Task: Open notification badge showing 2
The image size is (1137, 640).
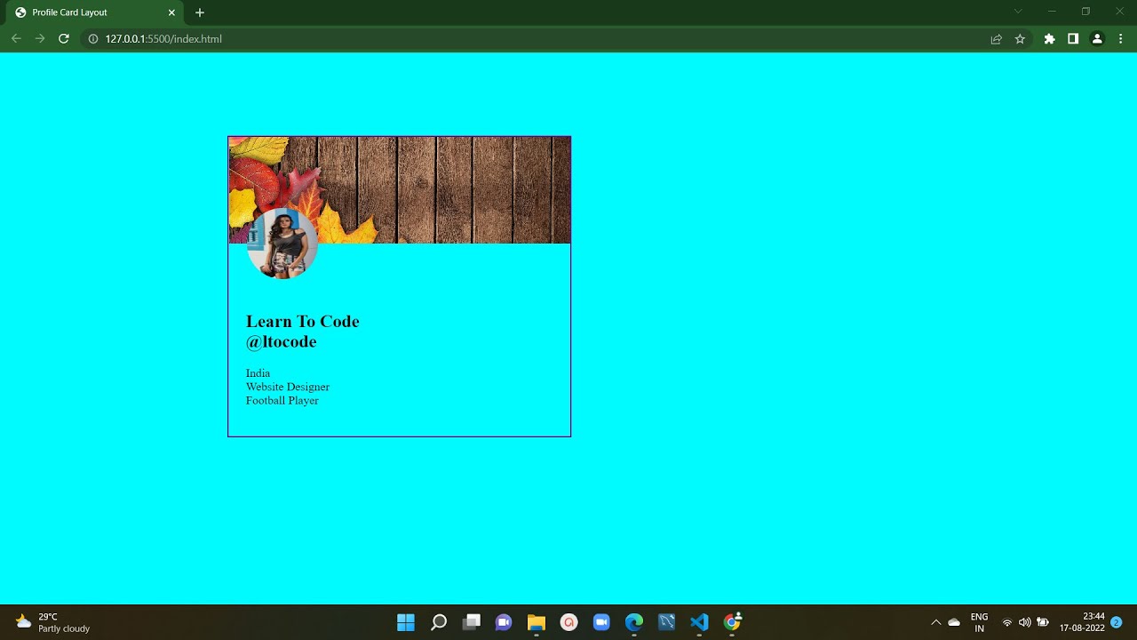Action: [1117, 622]
